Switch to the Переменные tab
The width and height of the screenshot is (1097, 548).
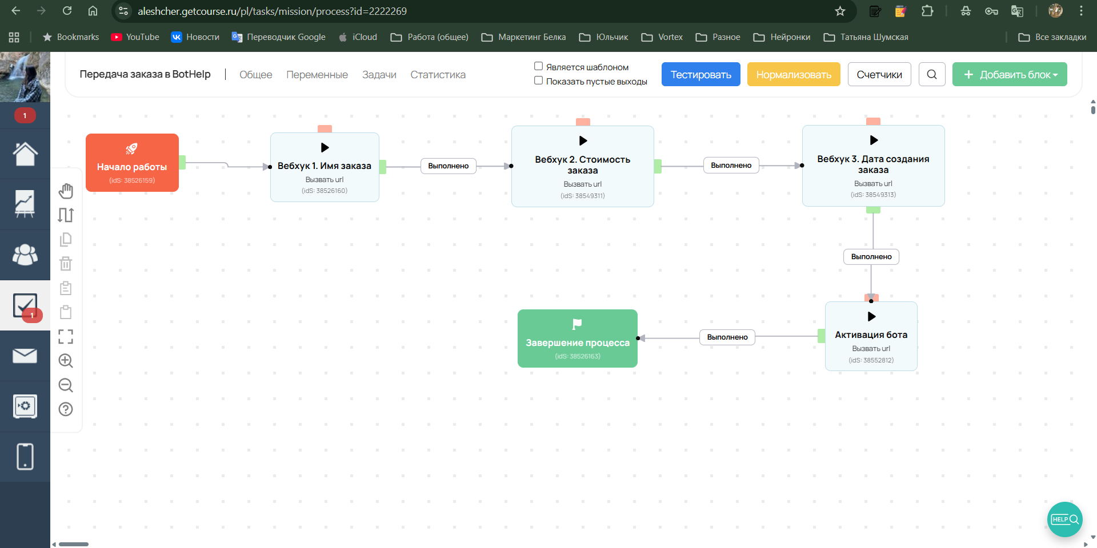317,75
